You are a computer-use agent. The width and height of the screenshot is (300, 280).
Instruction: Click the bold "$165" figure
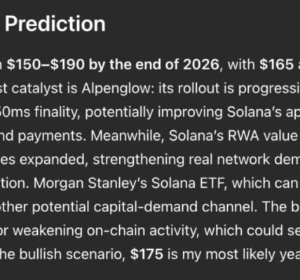(277, 64)
